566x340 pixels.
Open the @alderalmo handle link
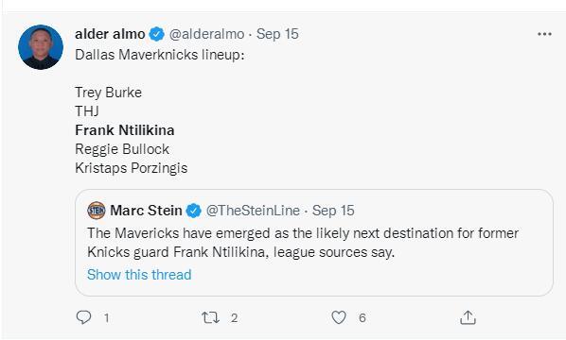tap(207, 34)
